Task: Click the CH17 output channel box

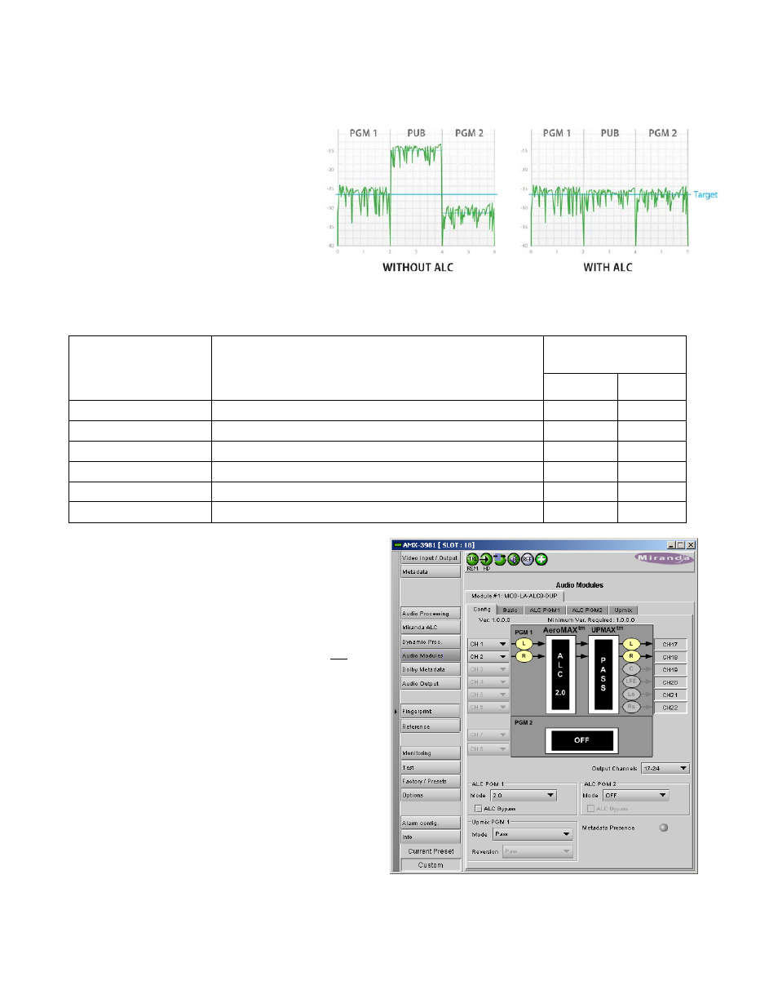Action: 670,645
